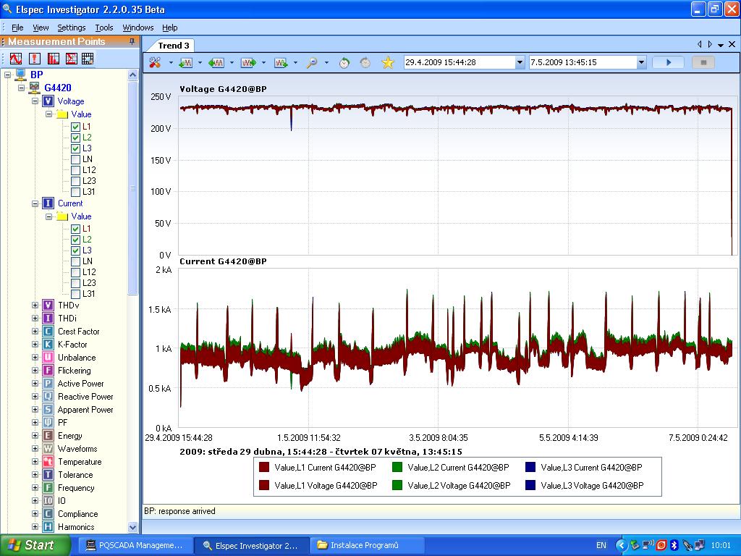Click the waveform icon with large right green arrow

click(x=248, y=62)
